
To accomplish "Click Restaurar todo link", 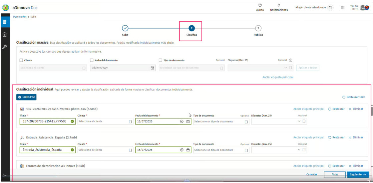I will [354, 97].
